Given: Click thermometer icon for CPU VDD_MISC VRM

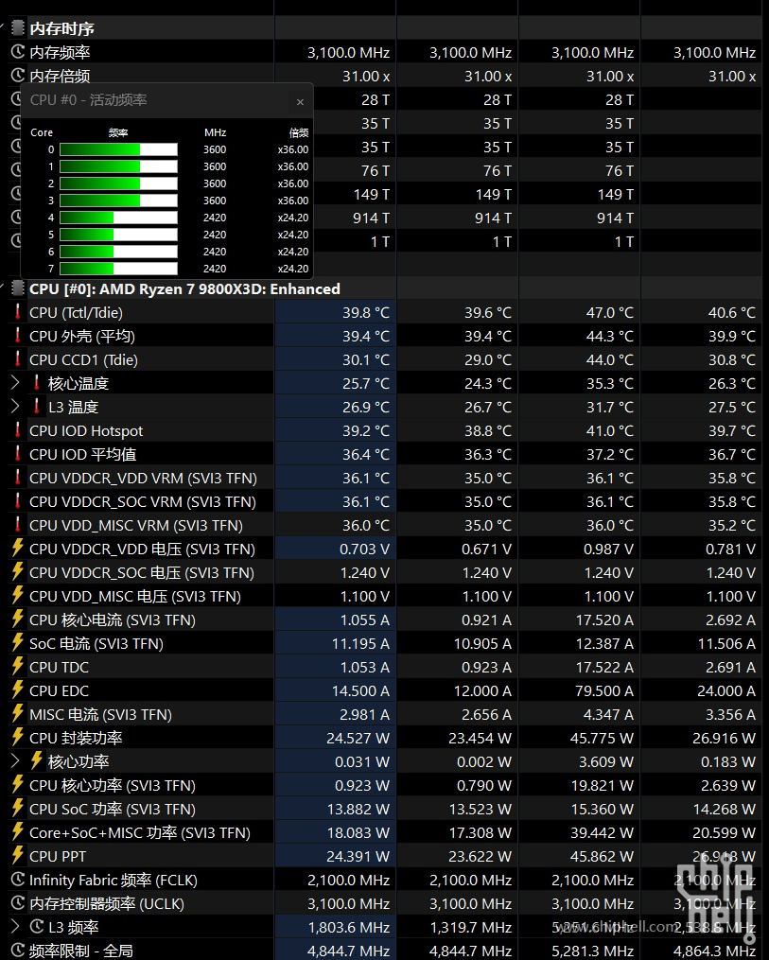Looking at the screenshot, I should (x=18, y=525).
